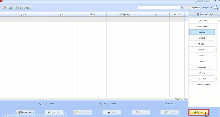Image resolution: width=220 pixels, height=117 pixels.
Task: Select the همکاران group
Action: point(202,38)
